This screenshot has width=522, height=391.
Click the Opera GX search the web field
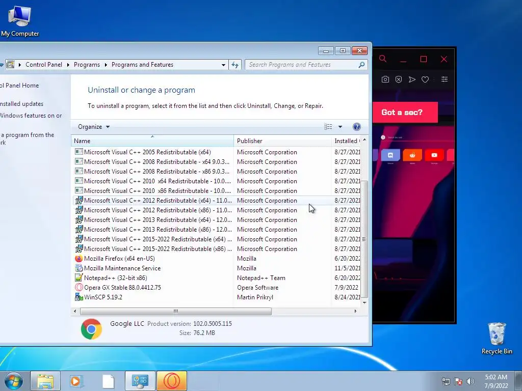[x=416, y=137]
